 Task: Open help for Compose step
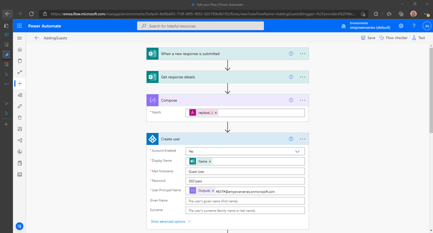pos(291,100)
